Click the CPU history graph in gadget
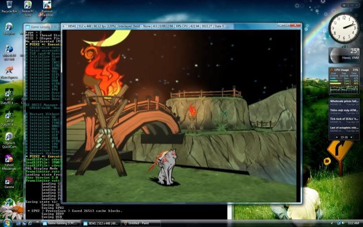The width and height of the screenshot is (363, 227). pyautogui.click(x=344, y=89)
